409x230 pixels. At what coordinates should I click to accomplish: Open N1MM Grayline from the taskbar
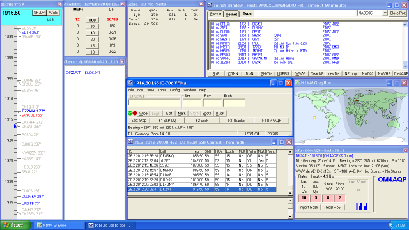(59, 226)
